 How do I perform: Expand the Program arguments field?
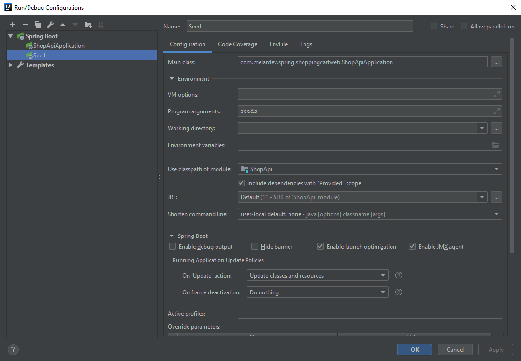(x=496, y=111)
